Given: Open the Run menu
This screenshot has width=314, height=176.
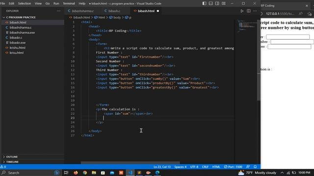Looking at the screenshot, I should [x=56, y=3].
